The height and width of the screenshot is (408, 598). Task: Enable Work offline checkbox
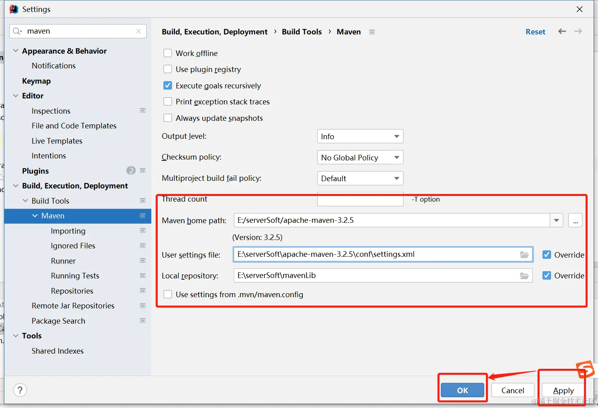click(x=168, y=53)
